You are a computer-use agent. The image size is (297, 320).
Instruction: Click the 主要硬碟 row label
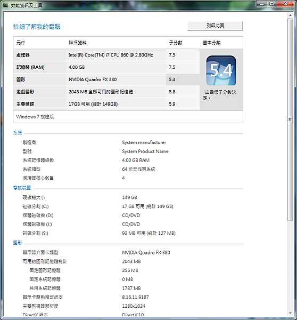(25, 104)
